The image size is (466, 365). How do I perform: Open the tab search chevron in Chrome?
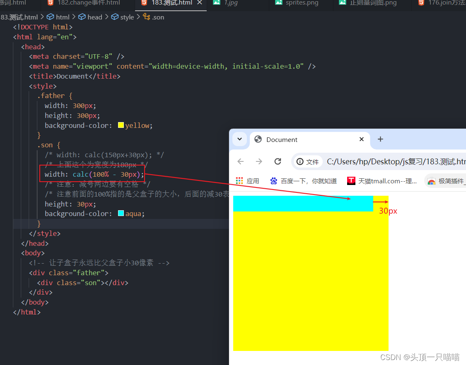click(239, 139)
